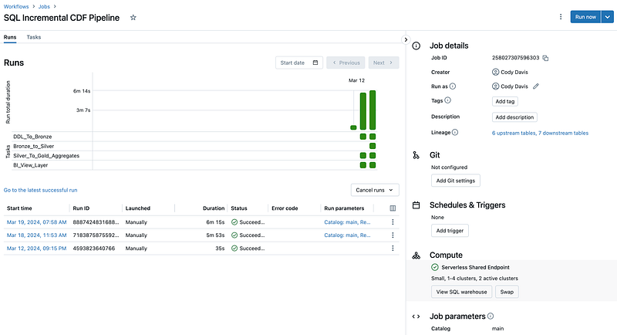Click the Add tag button
The height and width of the screenshot is (335, 617).
point(505,101)
